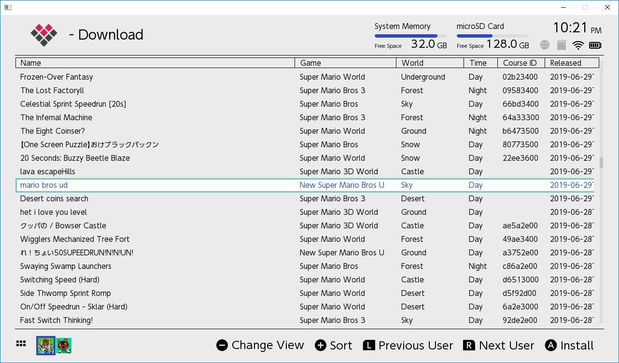The width and height of the screenshot is (619, 363).
Task: Click the 10:21 PM clock
Action: tap(577, 28)
